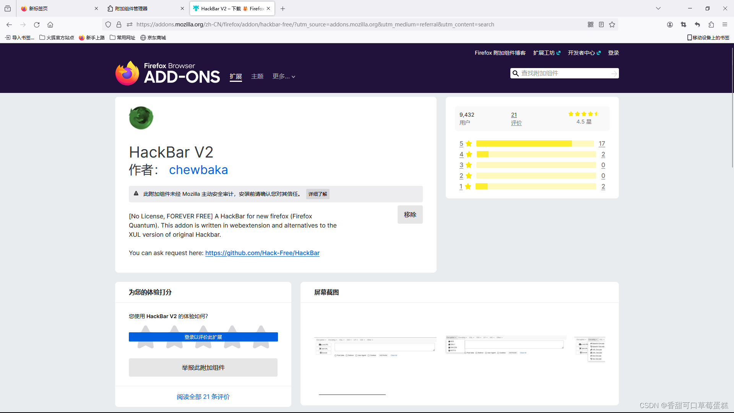Open the application hamburger menu
This screenshot has height=413, width=734.
725,24
